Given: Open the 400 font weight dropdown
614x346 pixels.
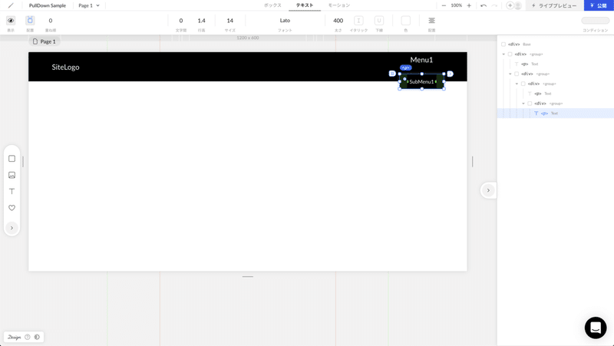Looking at the screenshot, I should point(338,21).
